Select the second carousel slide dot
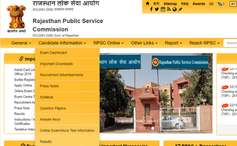This screenshot has height=146, width=237. pos(145,128)
